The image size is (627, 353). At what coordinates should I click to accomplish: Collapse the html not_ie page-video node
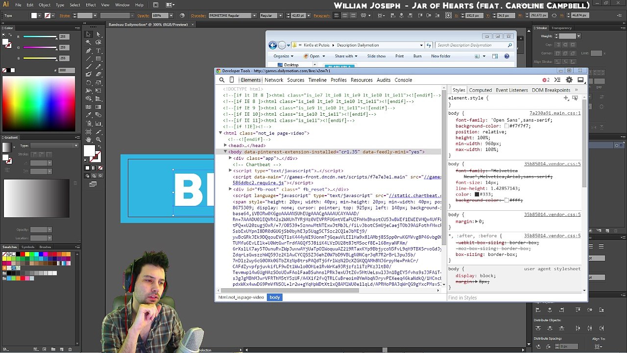220,133
